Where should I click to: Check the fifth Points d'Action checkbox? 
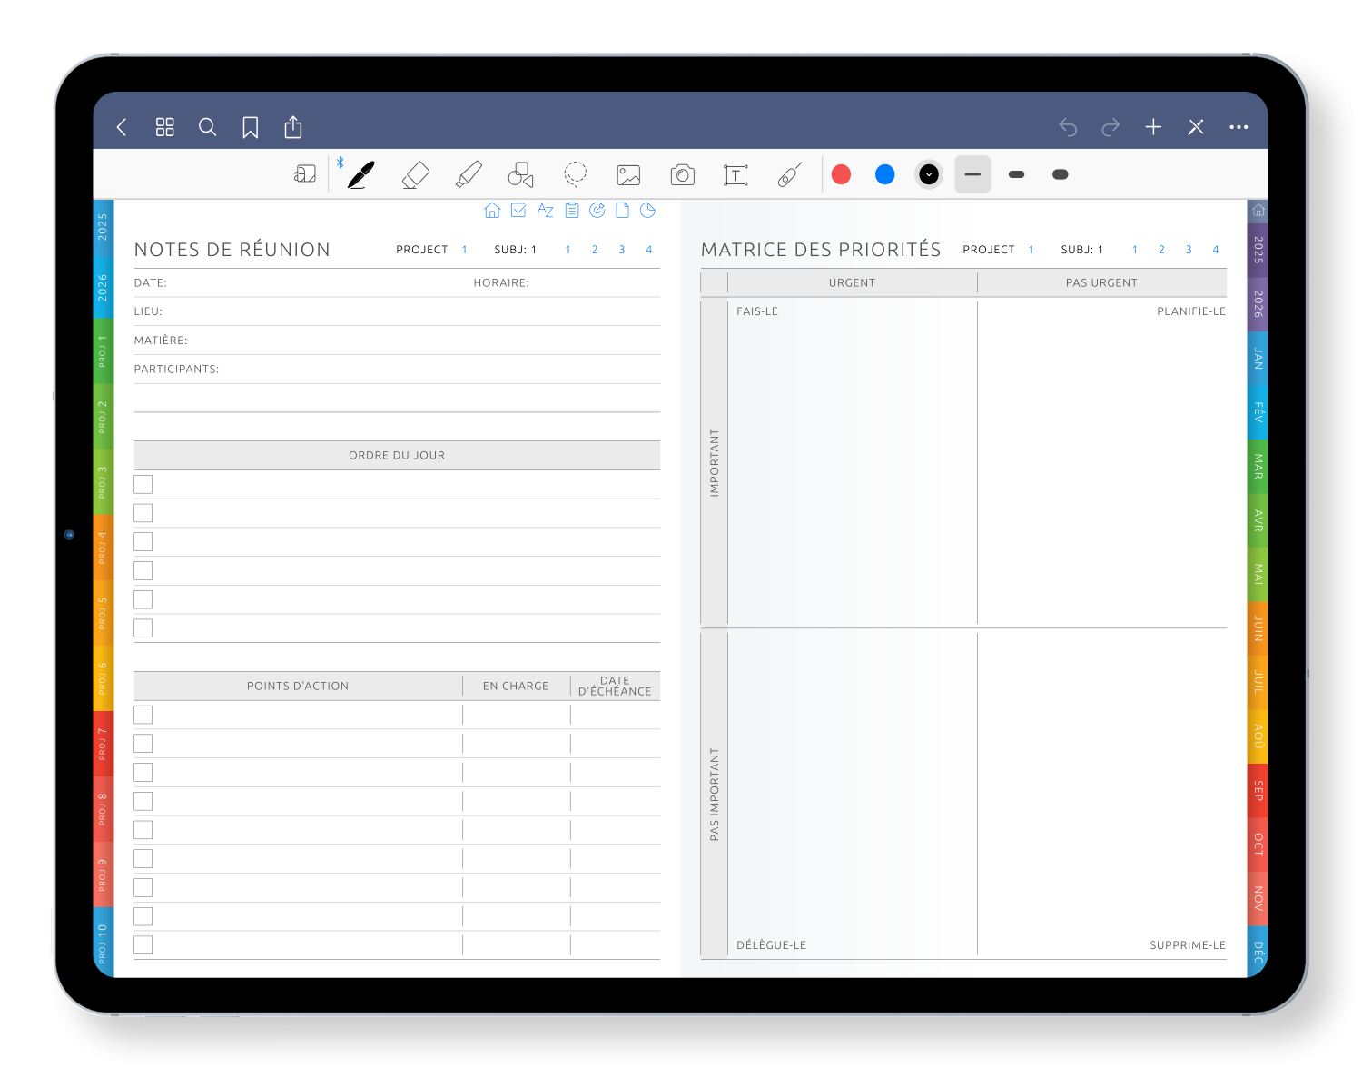143,830
